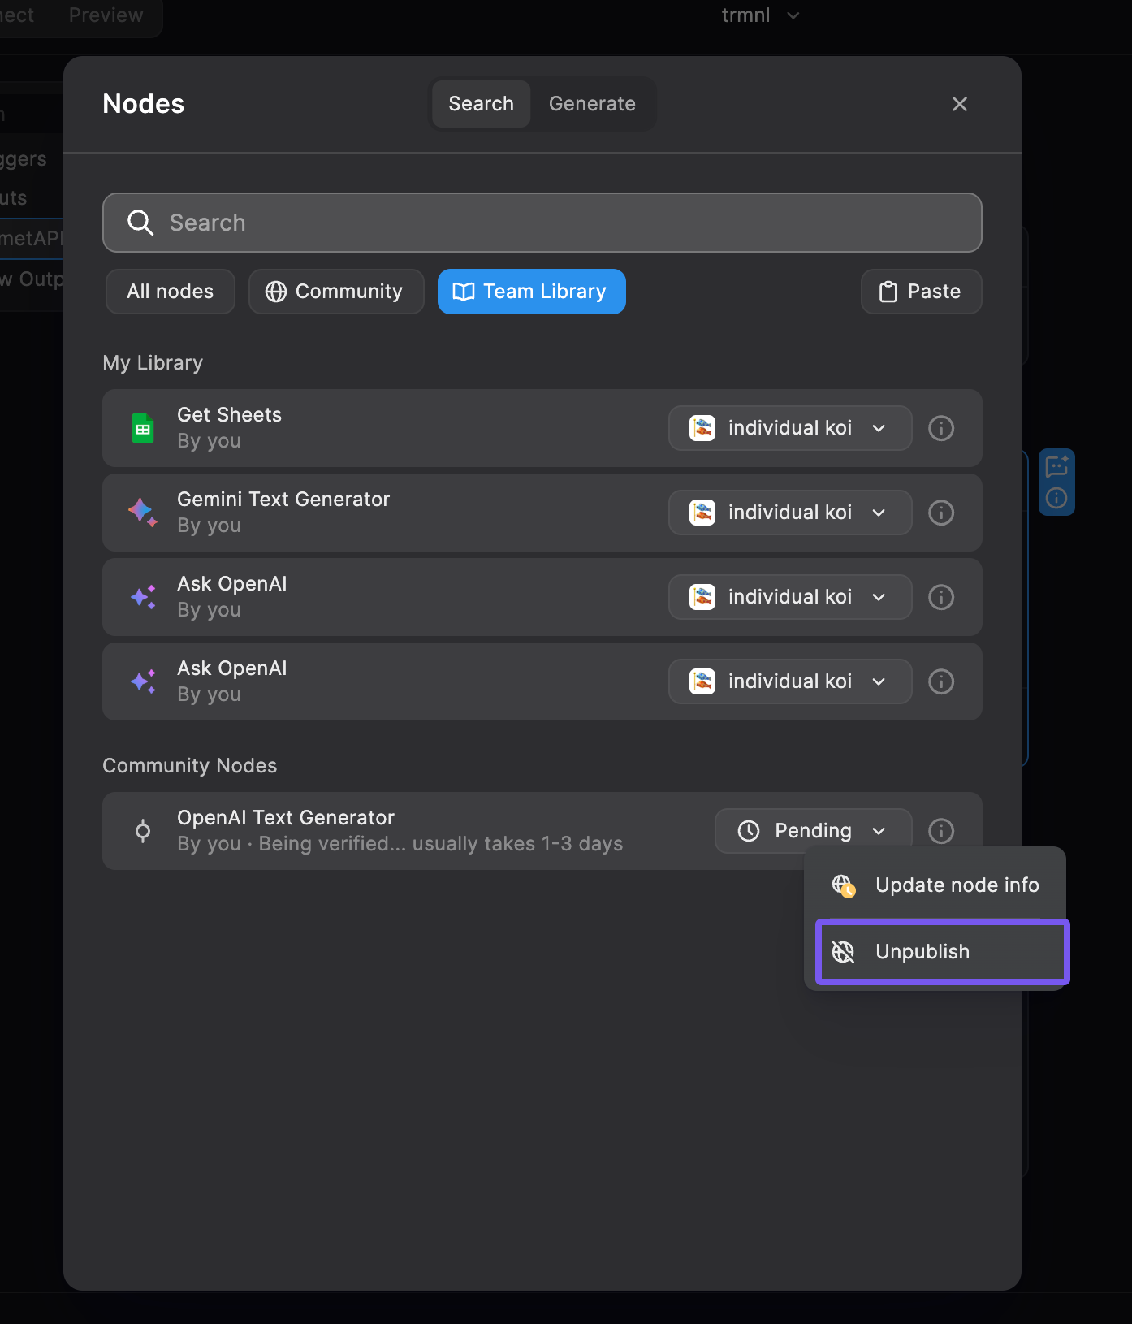Switch to the Search tab
Image resolution: width=1132 pixels, height=1324 pixels.
point(482,104)
